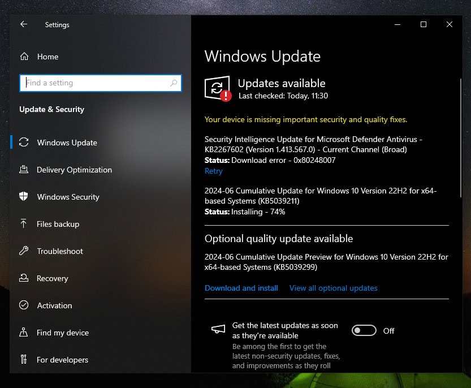Click the vertical scrollbar in Windows Update pane
Viewport: 471px width, 388px height.
pyautogui.click(x=460, y=137)
